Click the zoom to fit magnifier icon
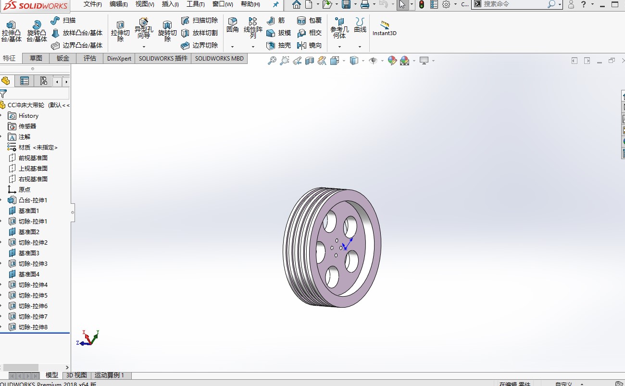This screenshot has width=625, height=386. 272,61
